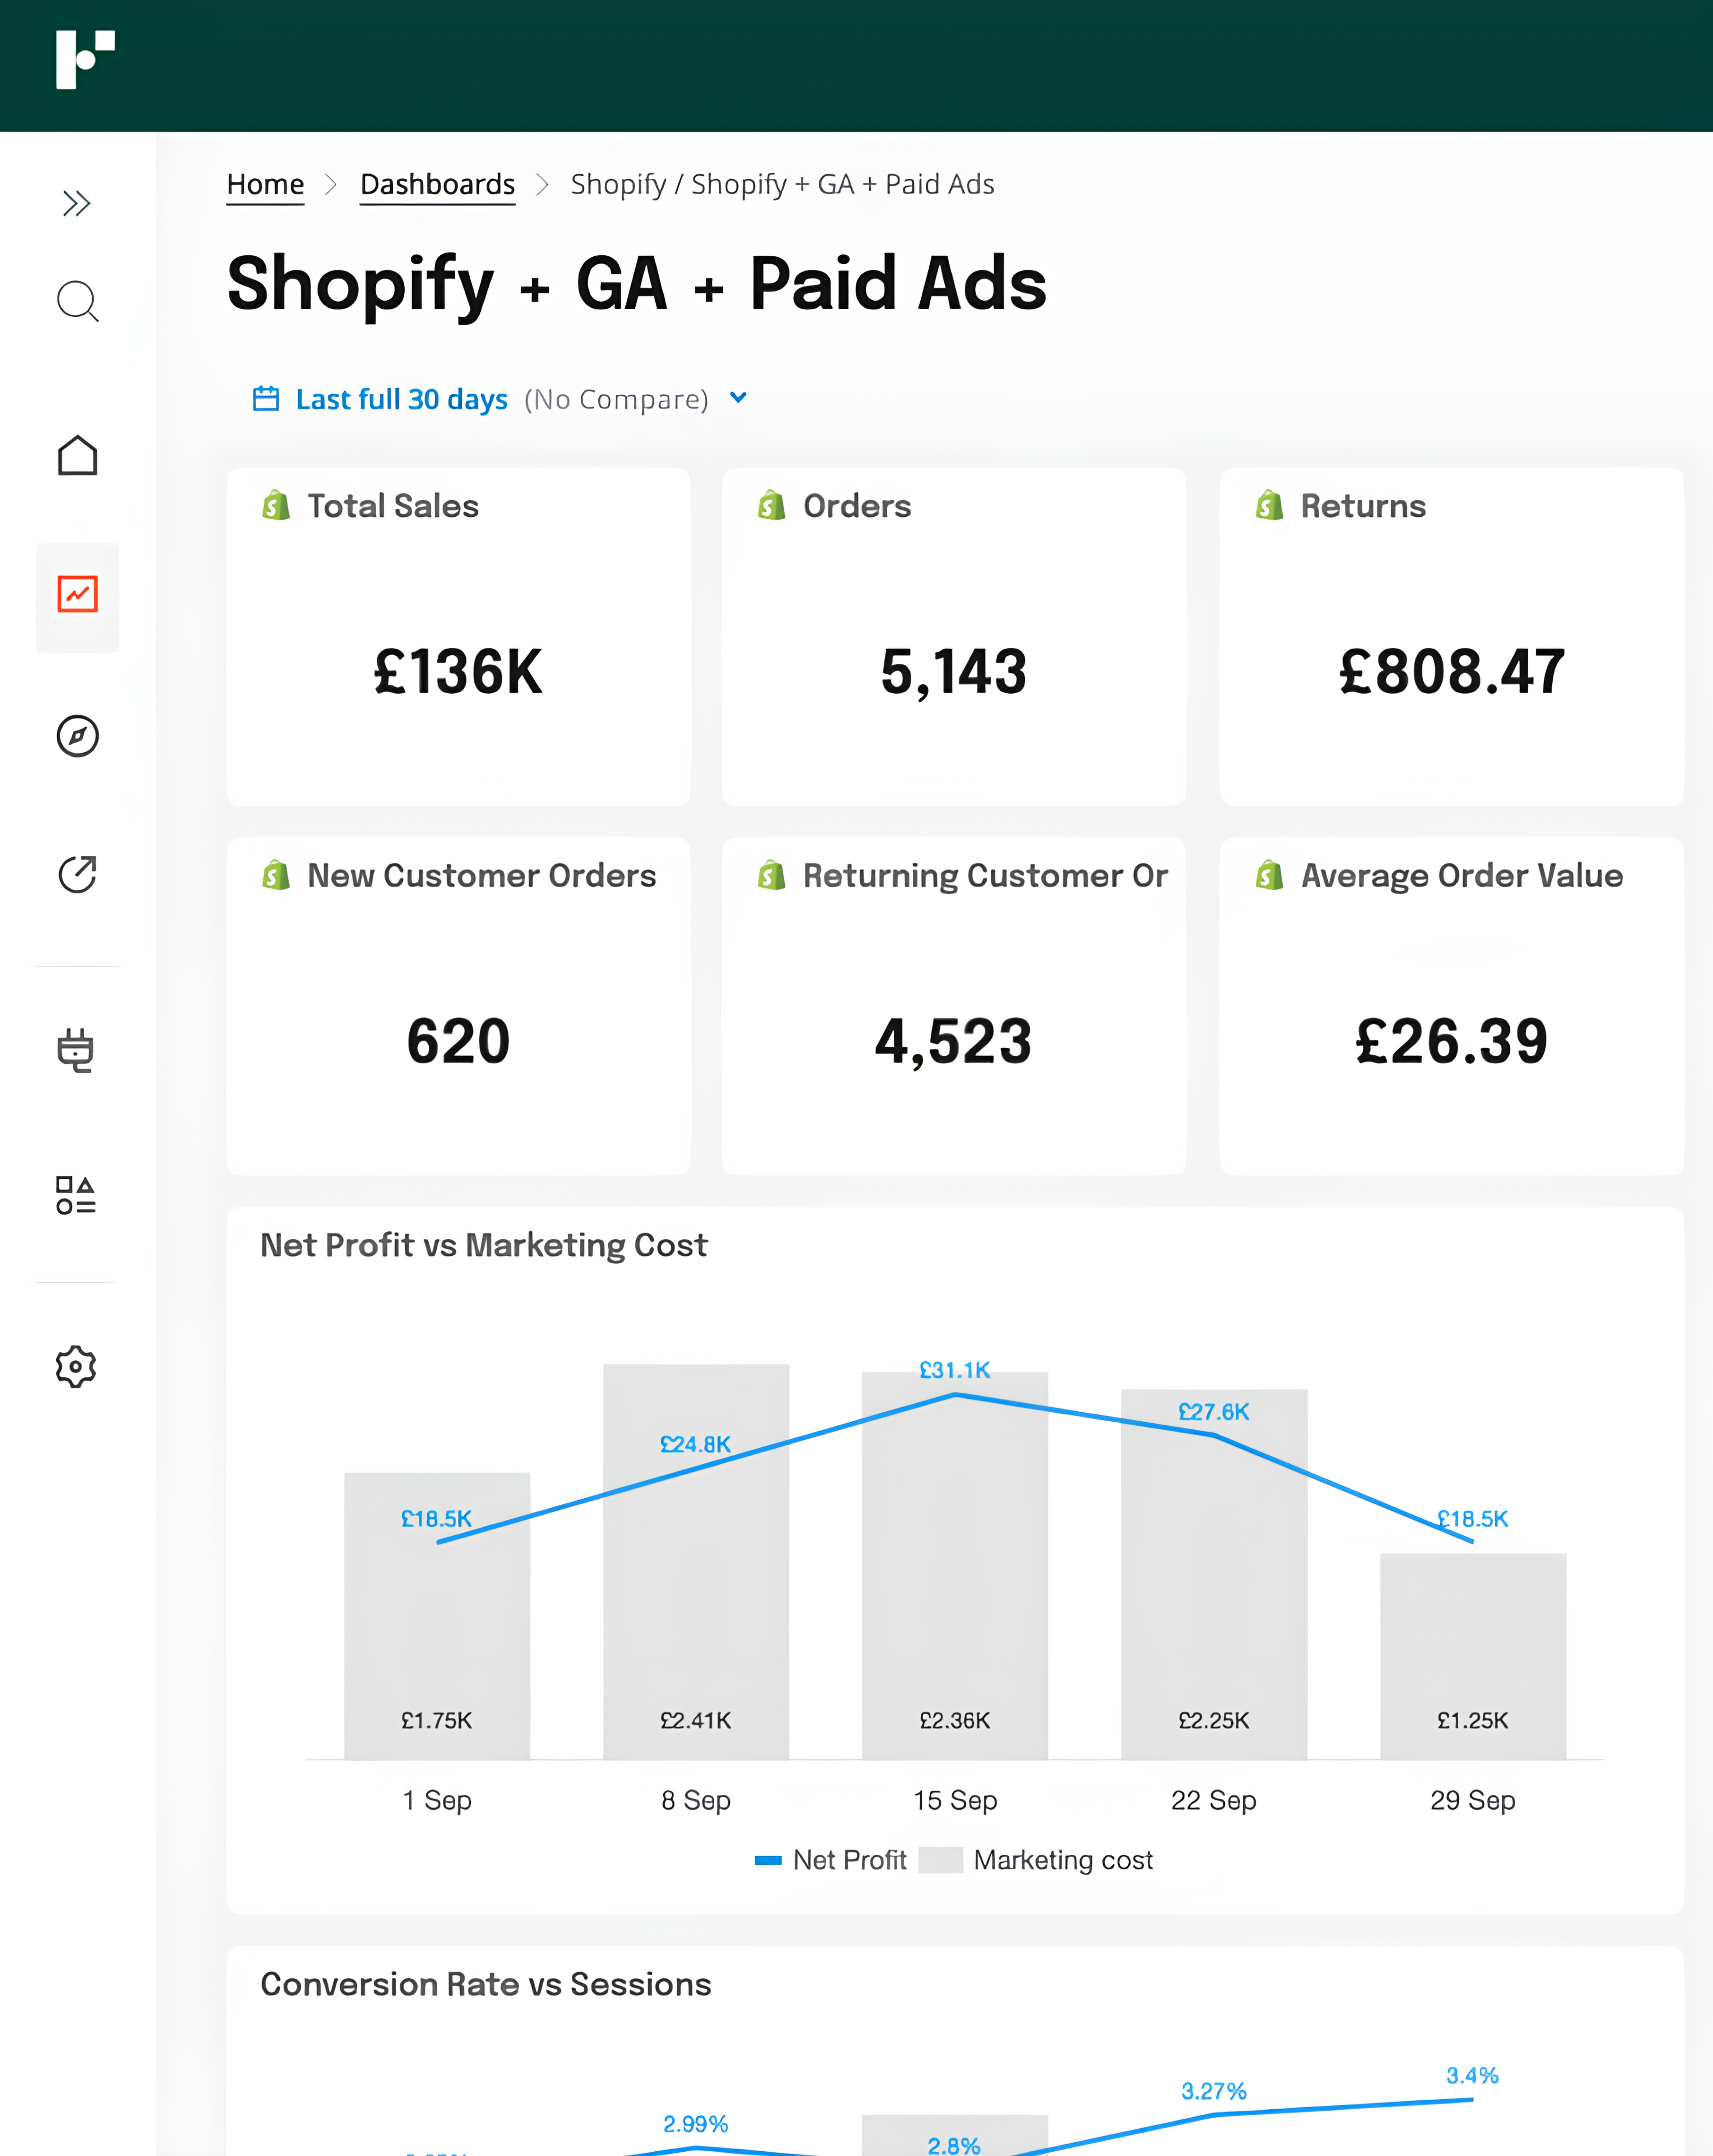
Task: Click the app logo in the top header
Action: pyautogui.click(x=85, y=59)
